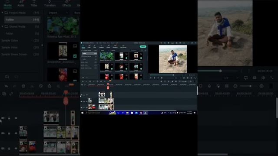Click the split scissors icon, center timeline toolbar

point(94,81)
